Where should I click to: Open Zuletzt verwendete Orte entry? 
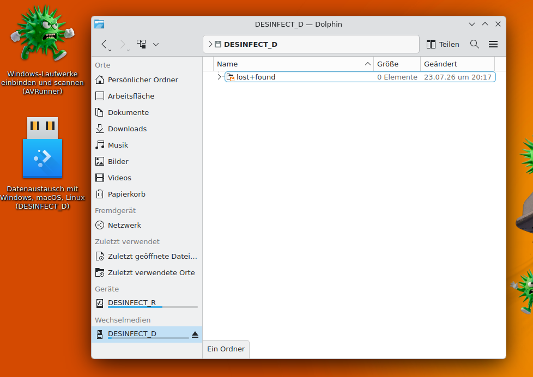(x=147, y=272)
